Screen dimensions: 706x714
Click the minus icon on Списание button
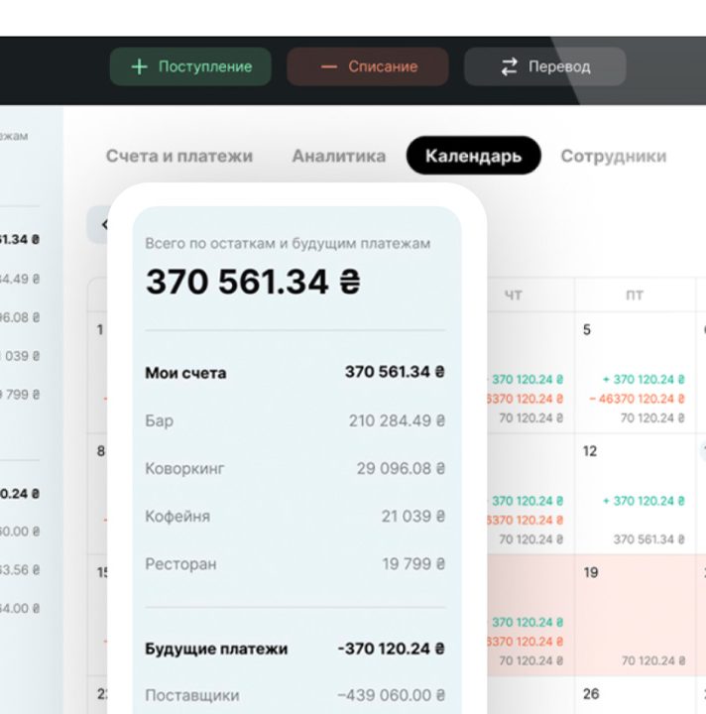tap(328, 67)
